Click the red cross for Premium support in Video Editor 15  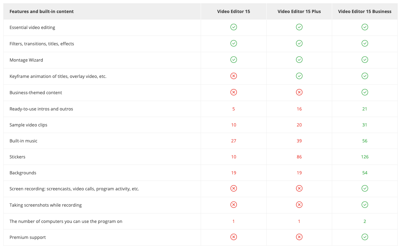coord(233,237)
